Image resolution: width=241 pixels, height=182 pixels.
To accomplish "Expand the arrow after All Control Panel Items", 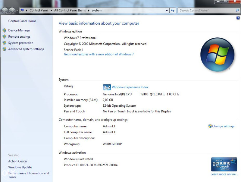I will tap(89, 11).
